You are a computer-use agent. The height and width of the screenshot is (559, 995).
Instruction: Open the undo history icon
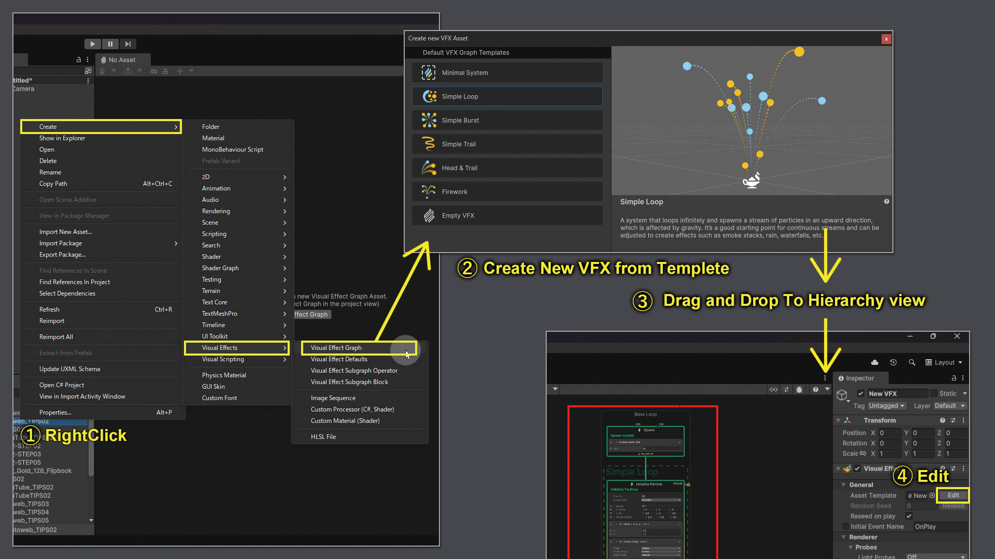click(893, 362)
